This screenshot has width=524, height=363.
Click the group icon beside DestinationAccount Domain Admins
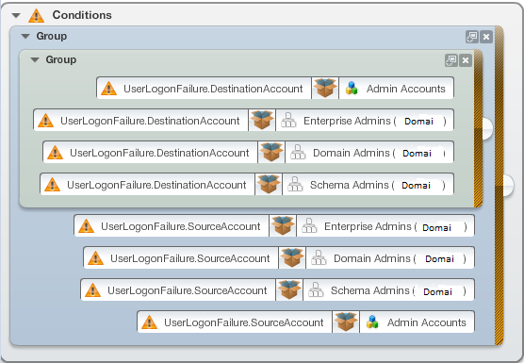(x=298, y=152)
